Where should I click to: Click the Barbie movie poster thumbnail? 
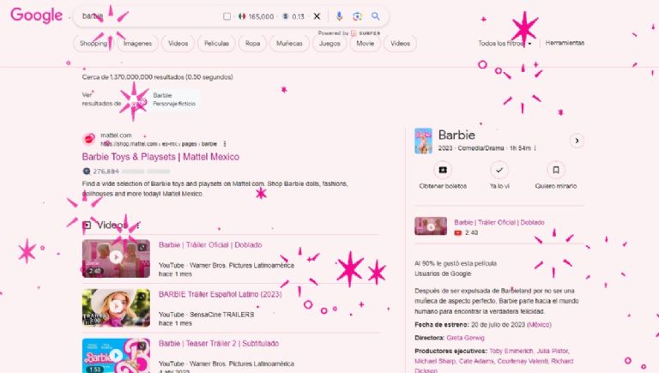point(423,141)
